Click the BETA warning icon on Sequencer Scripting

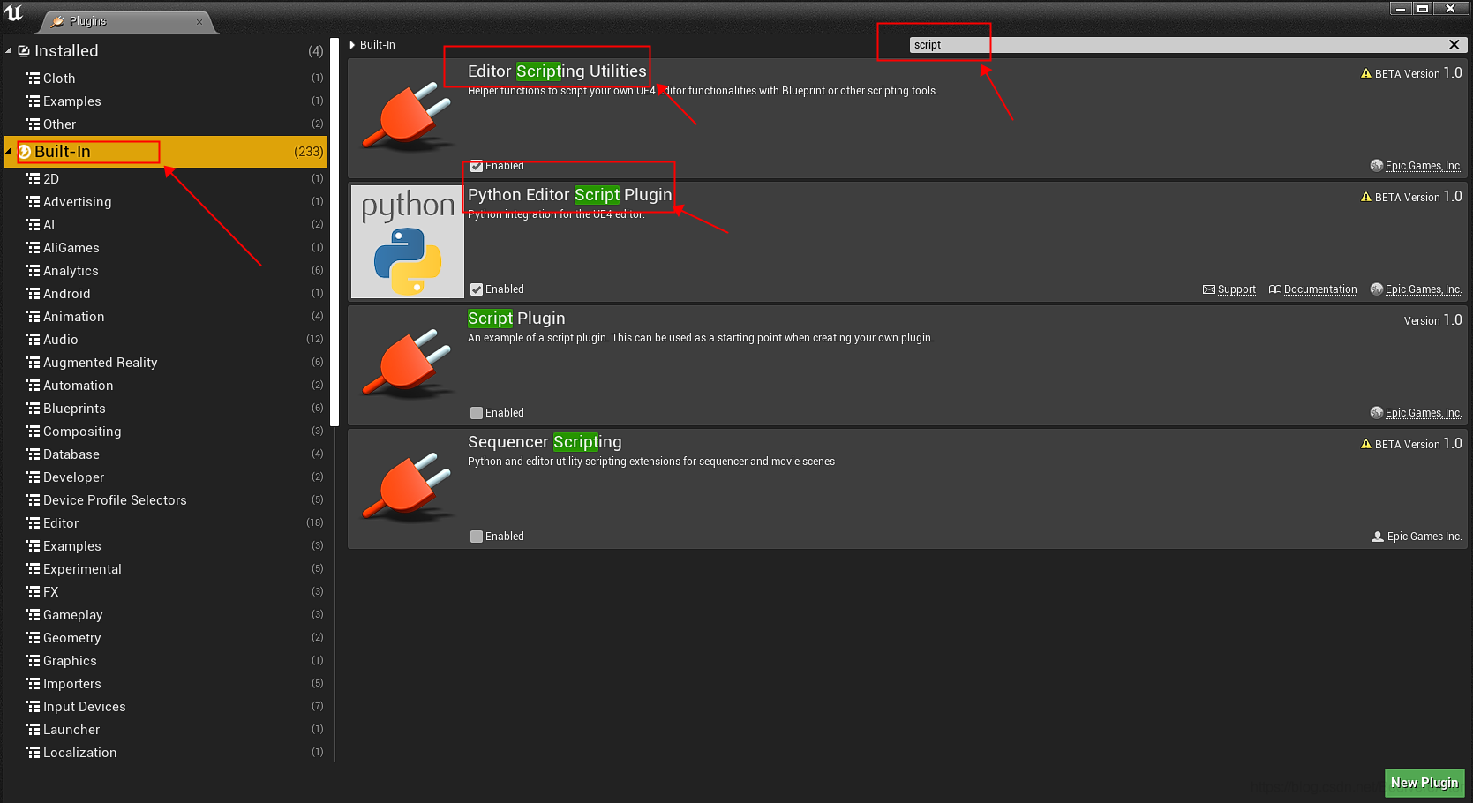[1366, 444]
